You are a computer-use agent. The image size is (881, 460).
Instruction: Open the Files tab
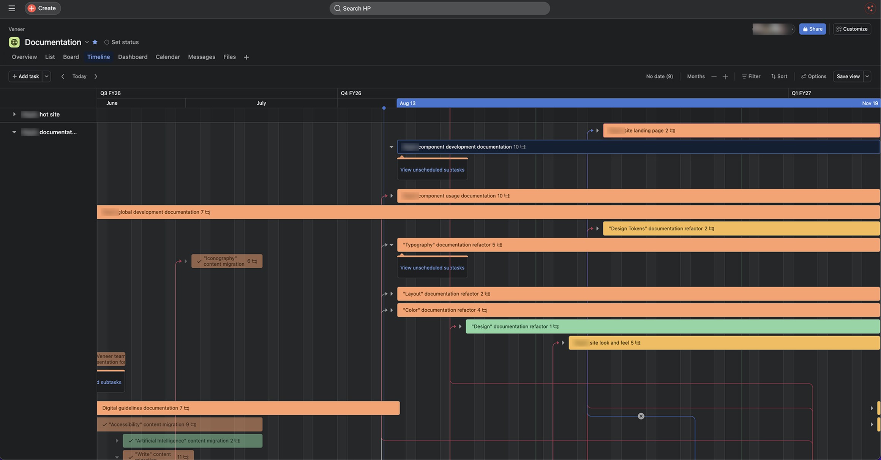coord(229,57)
